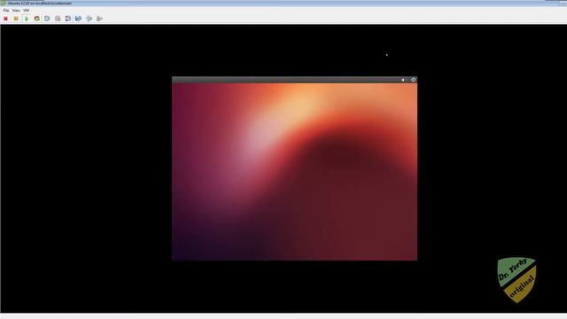The height and width of the screenshot is (319, 567).
Task: Click the red Power Off toolbar icon
Action: [6, 19]
